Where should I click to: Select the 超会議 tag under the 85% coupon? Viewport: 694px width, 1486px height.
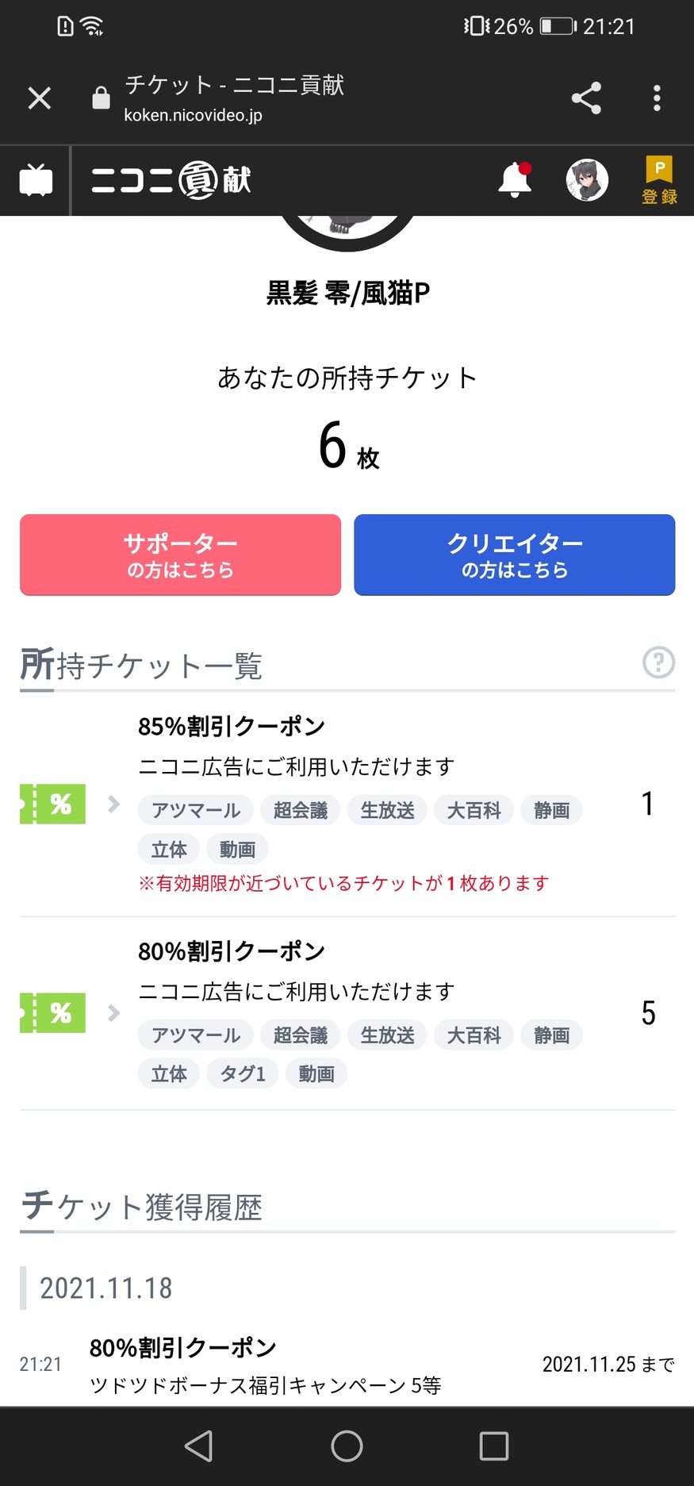[x=301, y=810]
